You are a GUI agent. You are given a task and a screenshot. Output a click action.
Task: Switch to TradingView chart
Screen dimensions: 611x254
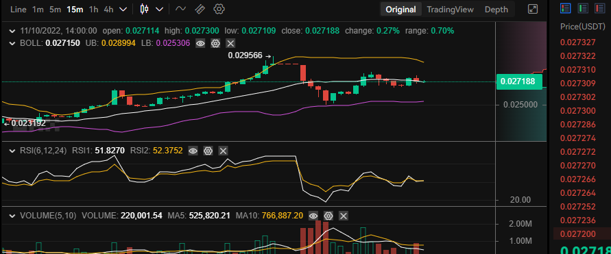[x=450, y=10]
